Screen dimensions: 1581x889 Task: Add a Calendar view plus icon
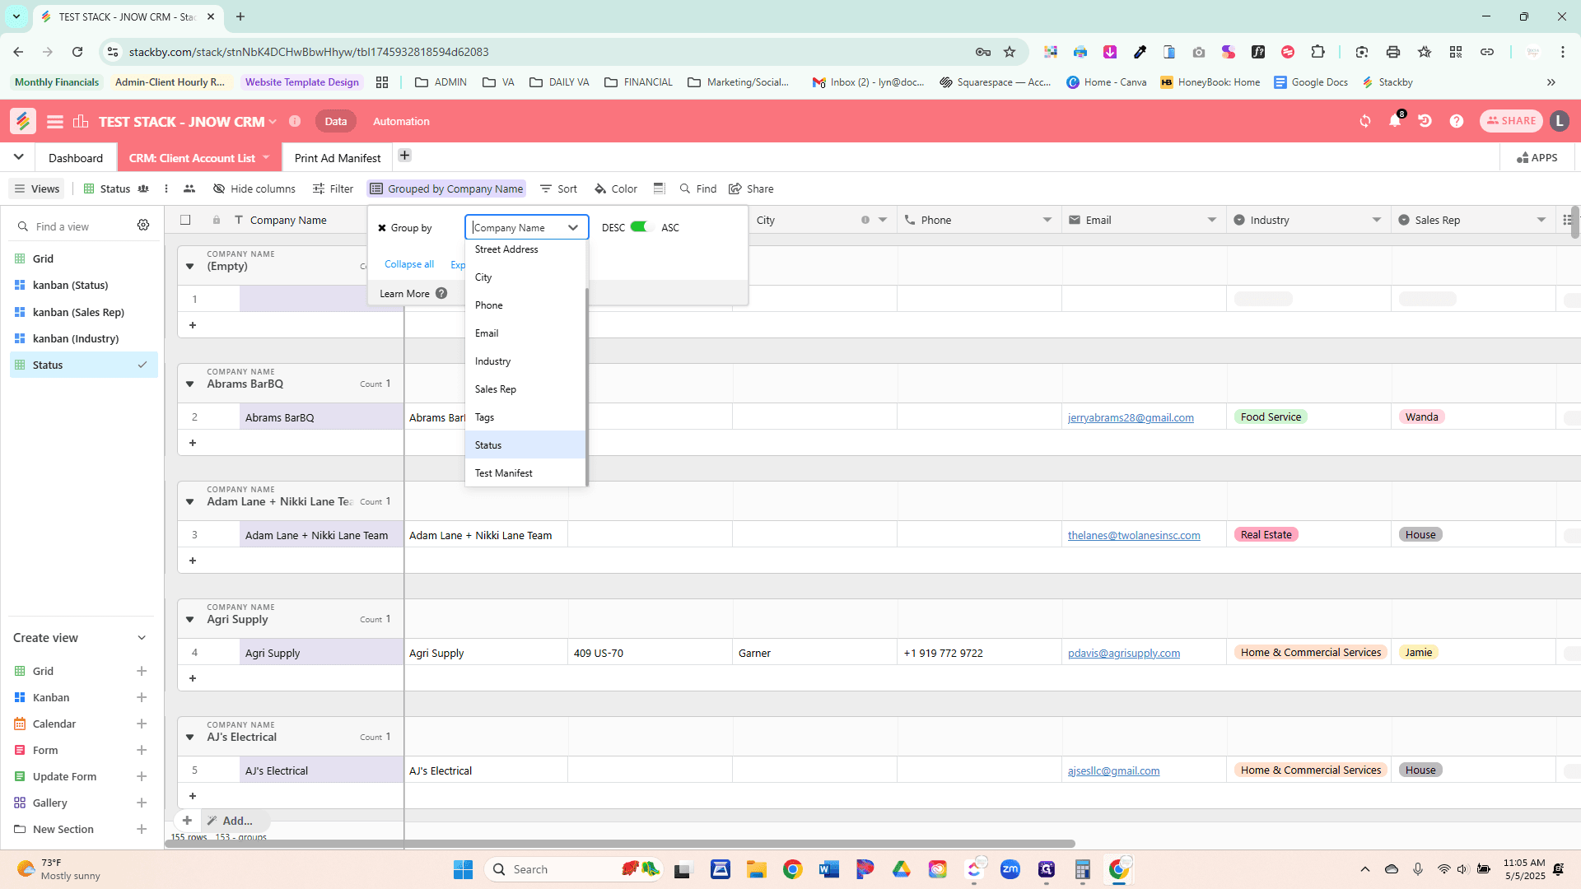pos(142,724)
